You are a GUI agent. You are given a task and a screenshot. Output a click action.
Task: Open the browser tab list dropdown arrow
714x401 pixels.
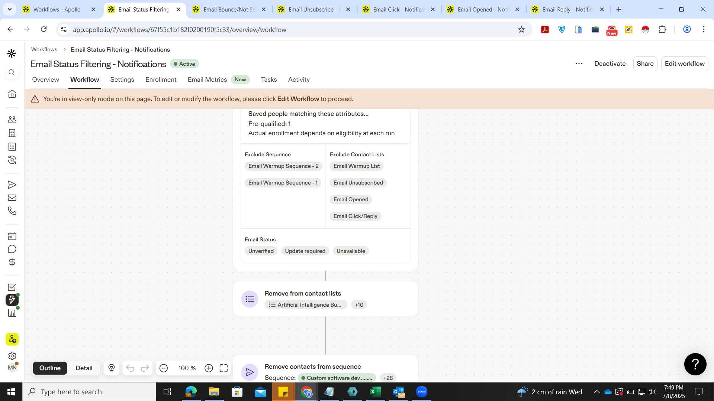click(10, 9)
